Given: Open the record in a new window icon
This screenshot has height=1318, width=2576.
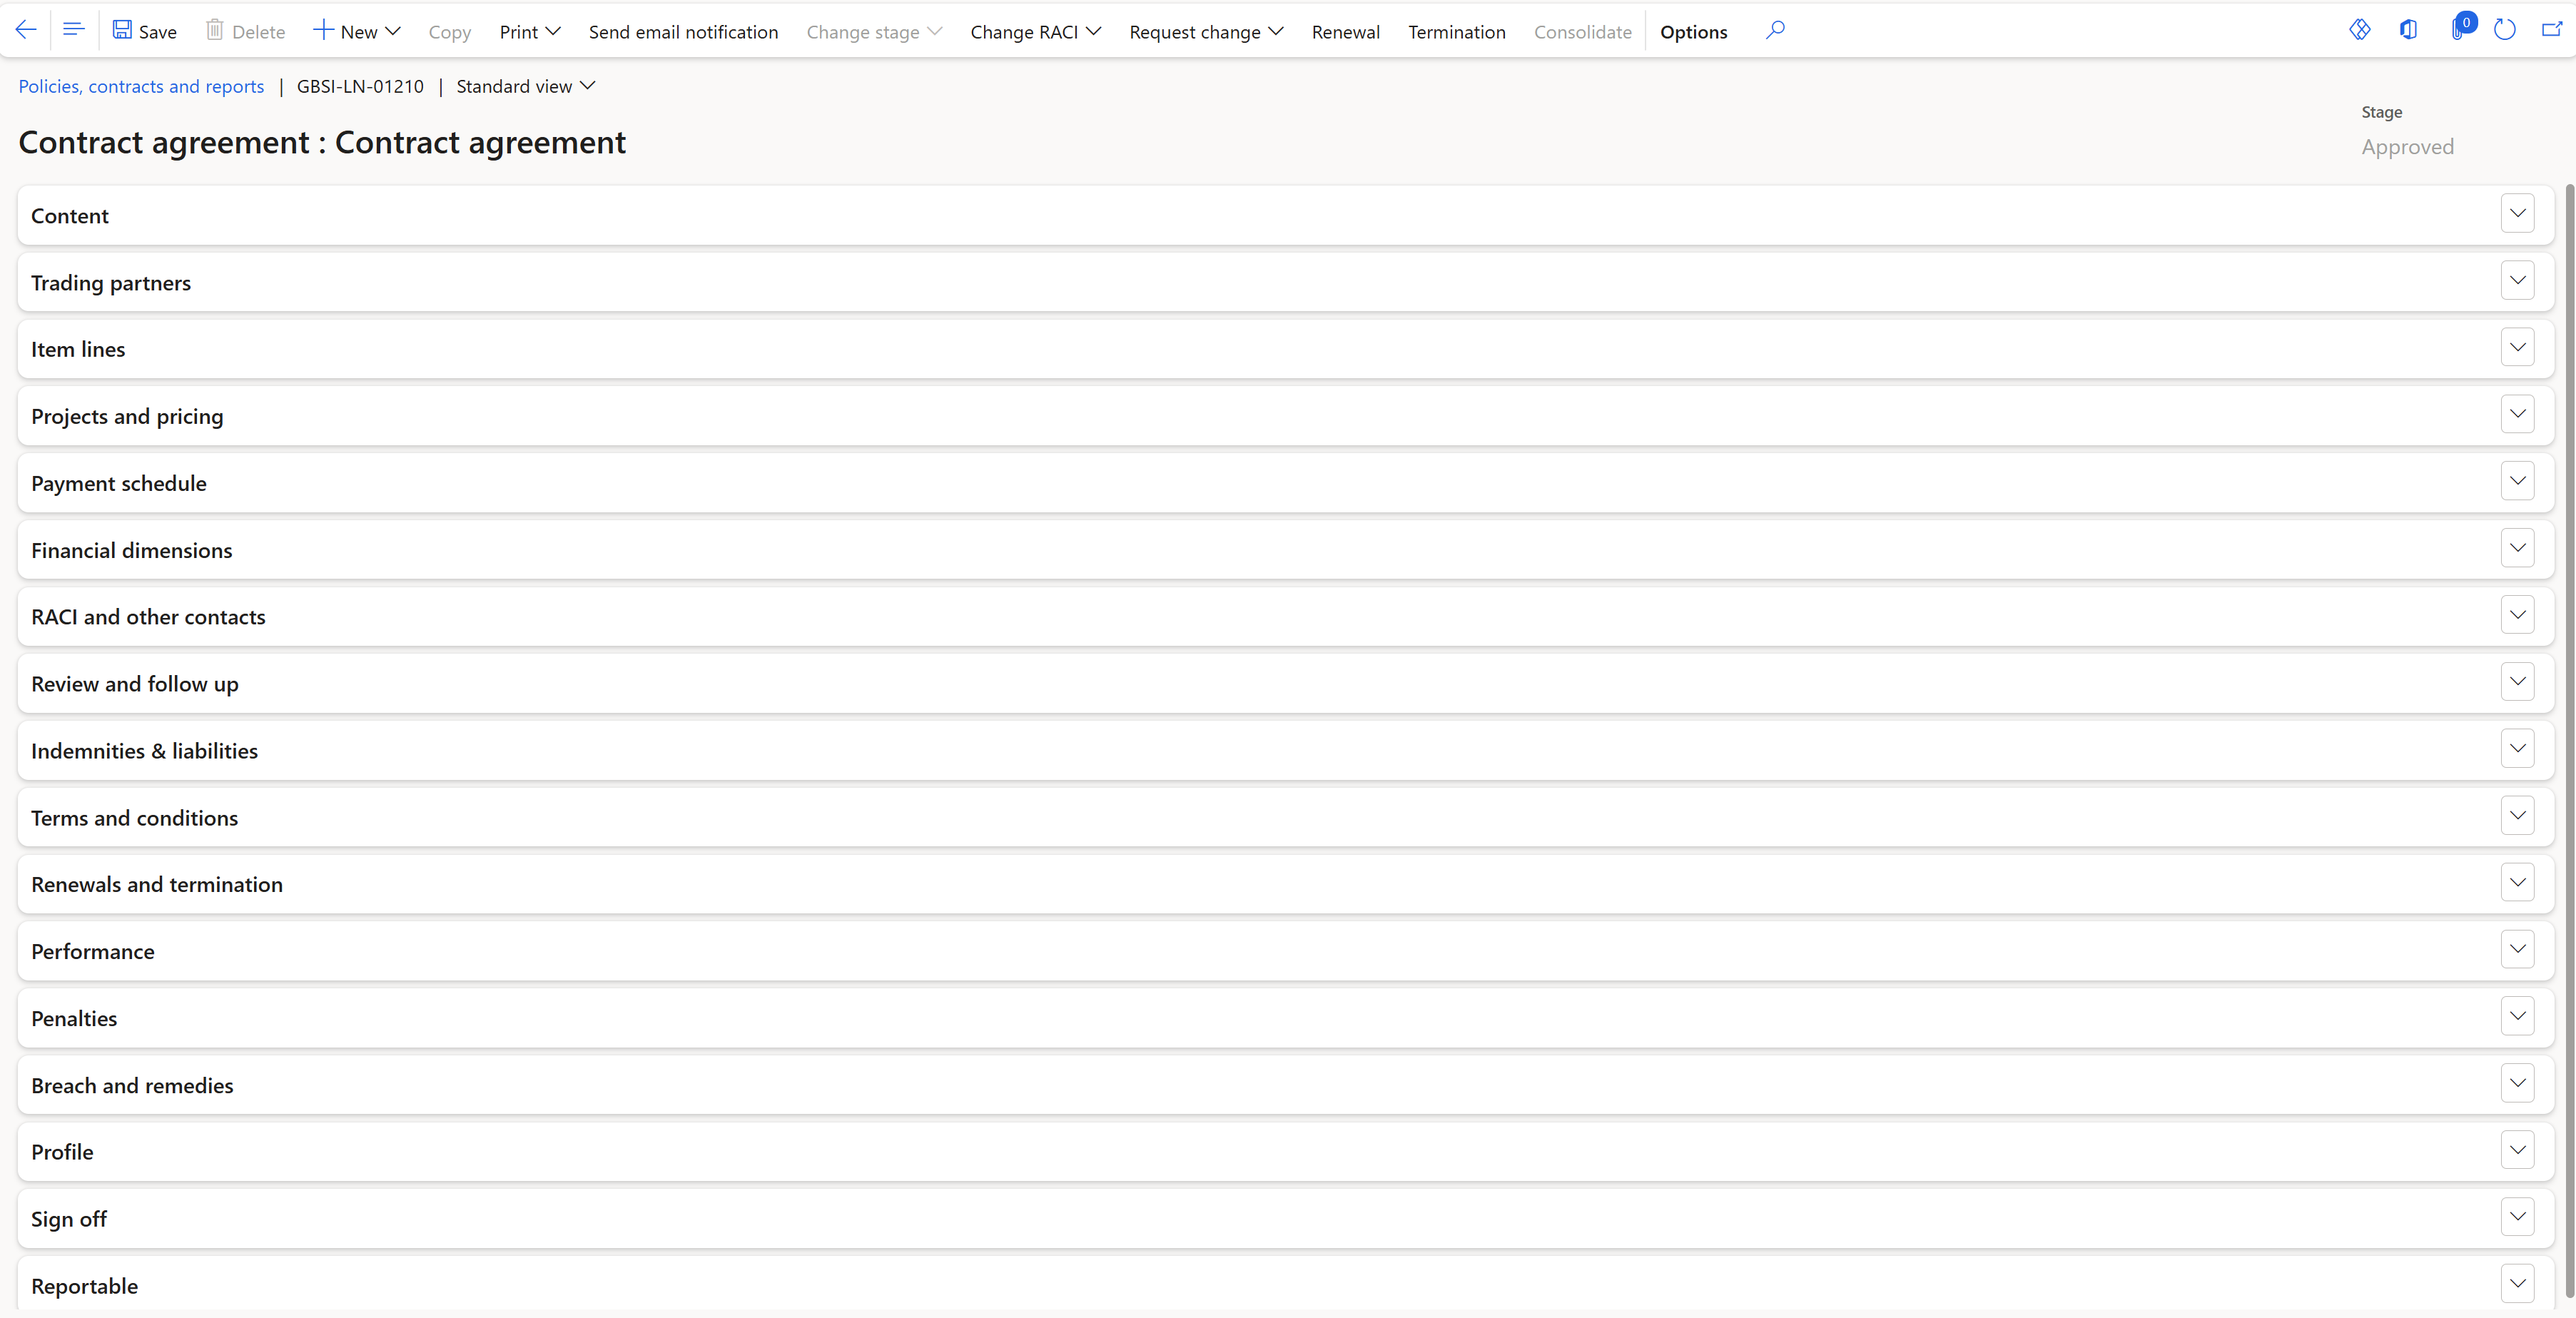Looking at the screenshot, I should click(2553, 31).
